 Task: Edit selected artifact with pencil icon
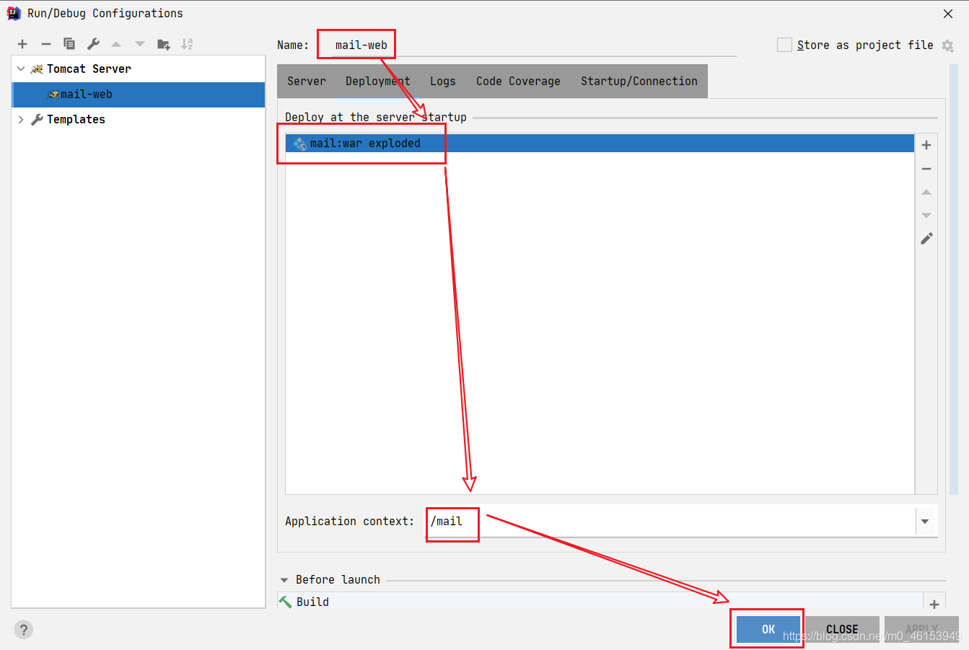tap(926, 238)
